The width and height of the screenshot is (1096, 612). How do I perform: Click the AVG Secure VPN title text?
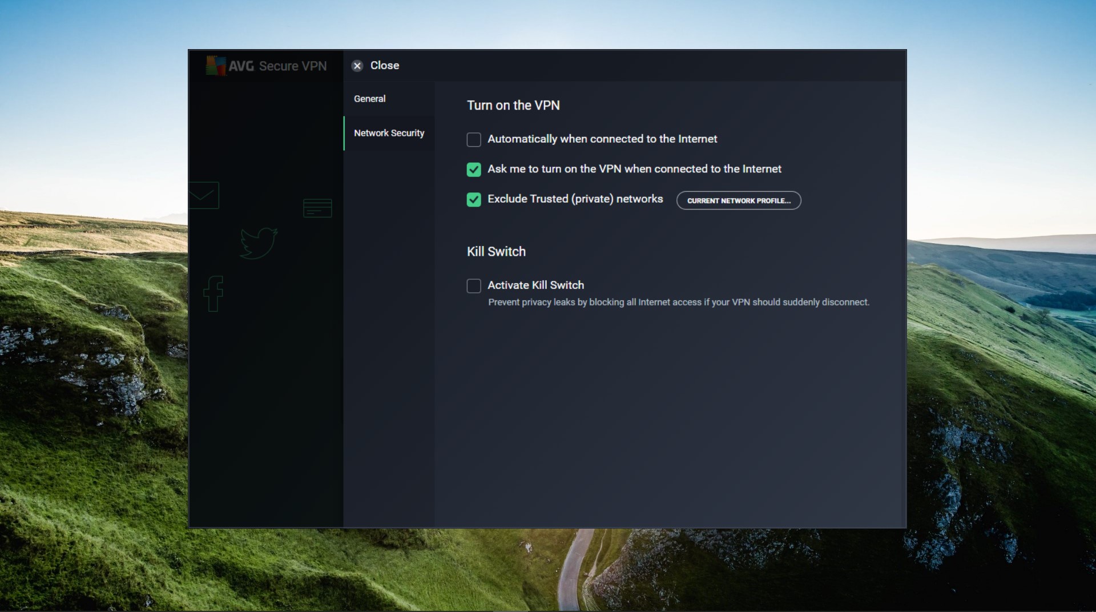point(277,66)
